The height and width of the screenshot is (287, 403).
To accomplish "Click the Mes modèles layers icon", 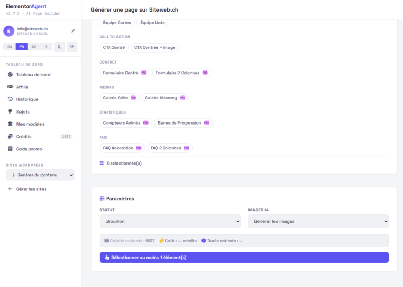I will [10, 124].
